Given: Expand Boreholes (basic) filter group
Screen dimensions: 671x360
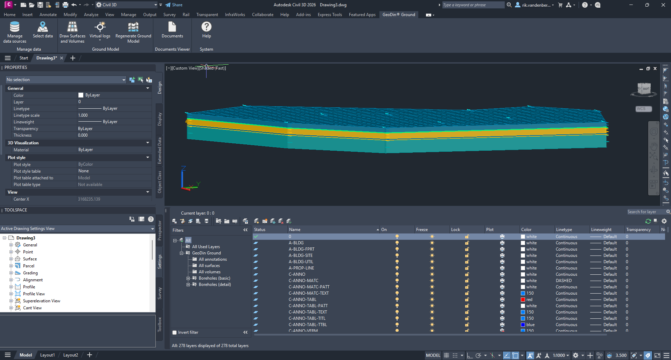Looking at the screenshot, I should coord(188,278).
